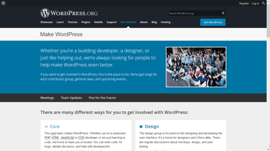Image resolution: width=270 pixels, height=151 pixels.
Task: Open the Showcase menu item
Action: 47,22
